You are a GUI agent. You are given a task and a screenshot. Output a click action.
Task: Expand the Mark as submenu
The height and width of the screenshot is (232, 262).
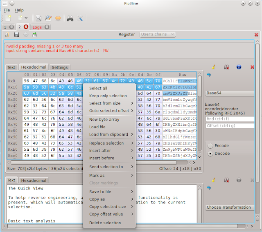click(x=109, y=176)
